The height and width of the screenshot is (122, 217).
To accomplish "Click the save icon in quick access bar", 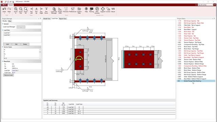I will click(8, 2).
